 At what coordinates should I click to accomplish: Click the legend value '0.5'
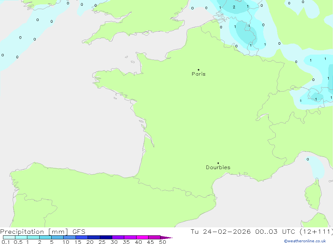tap(18, 242)
